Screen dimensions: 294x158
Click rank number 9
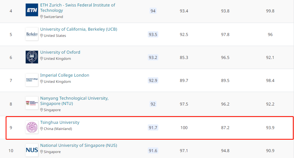11,128
